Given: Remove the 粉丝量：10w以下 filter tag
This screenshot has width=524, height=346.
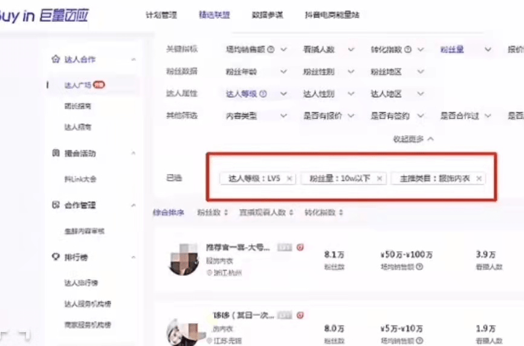Looking at the screenshot, I should [380, 179].
